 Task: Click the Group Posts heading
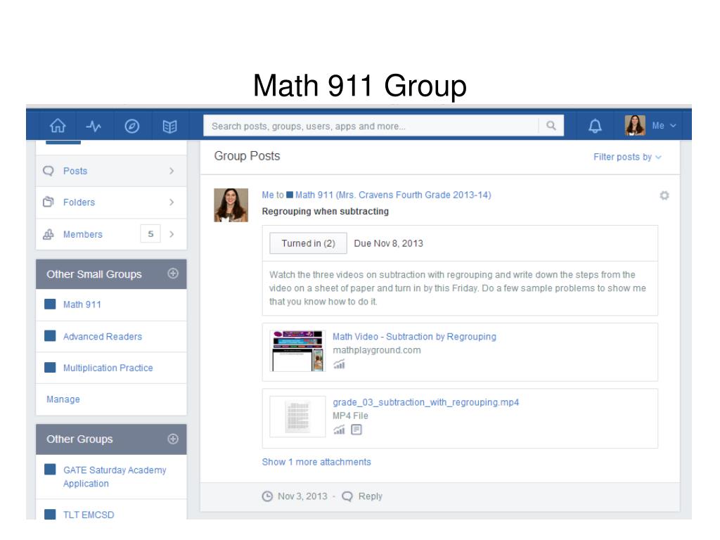247,156
